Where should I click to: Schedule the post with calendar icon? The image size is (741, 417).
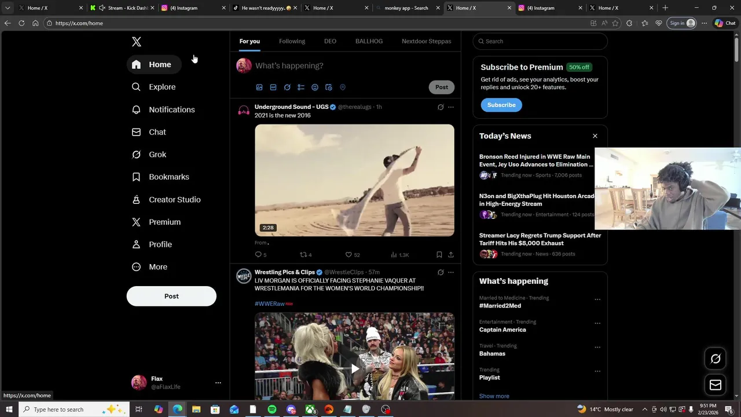coord(329,87)
